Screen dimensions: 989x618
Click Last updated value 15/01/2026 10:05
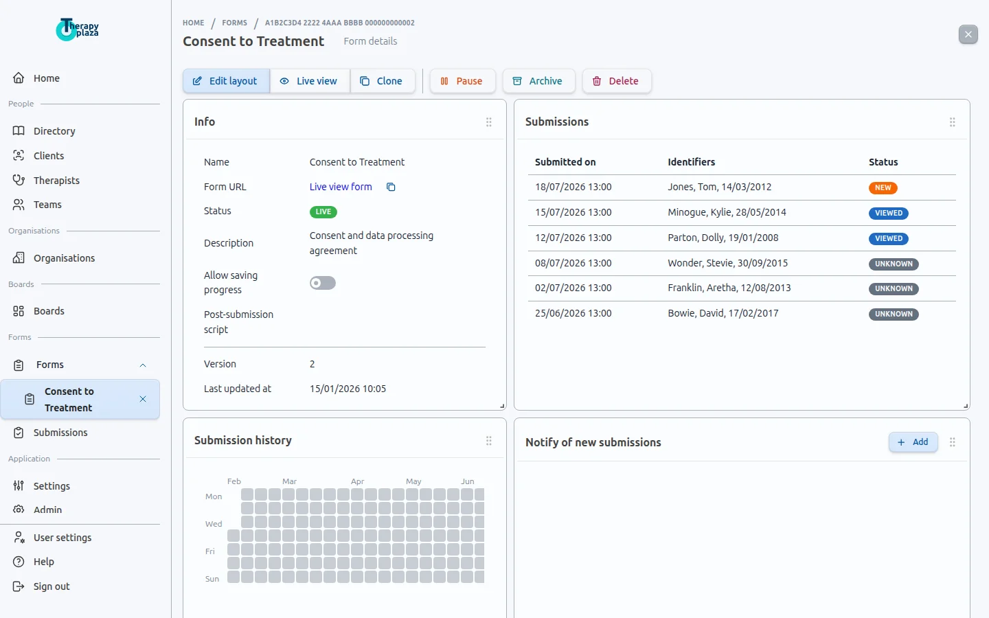[348, 389]
